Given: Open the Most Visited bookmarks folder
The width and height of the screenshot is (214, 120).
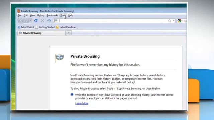Looking at the screenshot, I should pos(26,27).
